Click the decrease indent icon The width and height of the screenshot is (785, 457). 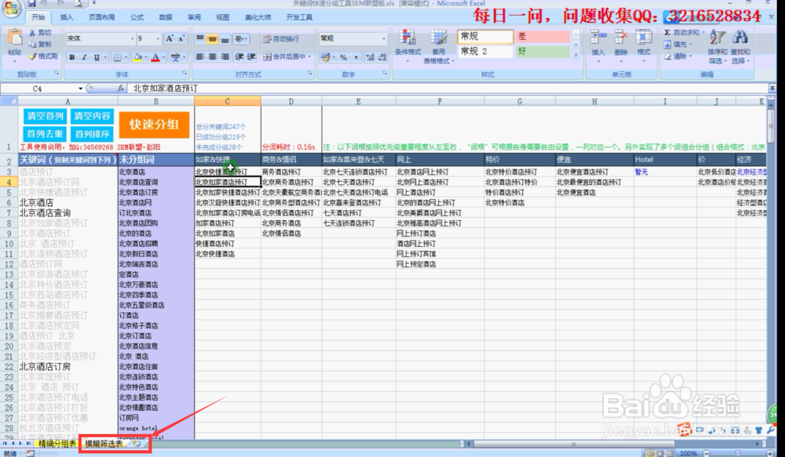239,56
